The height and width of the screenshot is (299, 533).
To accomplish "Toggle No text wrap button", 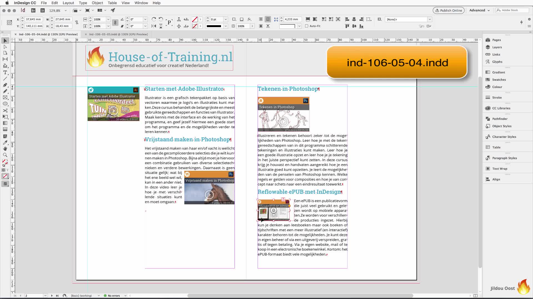I will pyautogui.click(x=261, y=19).
